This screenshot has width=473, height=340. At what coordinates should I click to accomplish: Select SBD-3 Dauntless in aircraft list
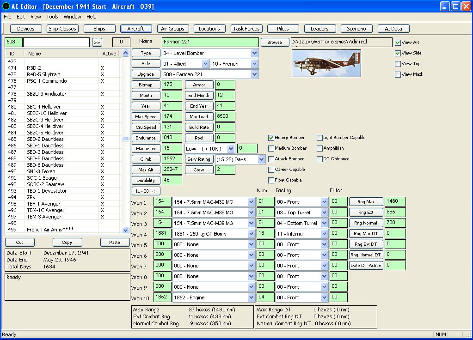(45, 152)
